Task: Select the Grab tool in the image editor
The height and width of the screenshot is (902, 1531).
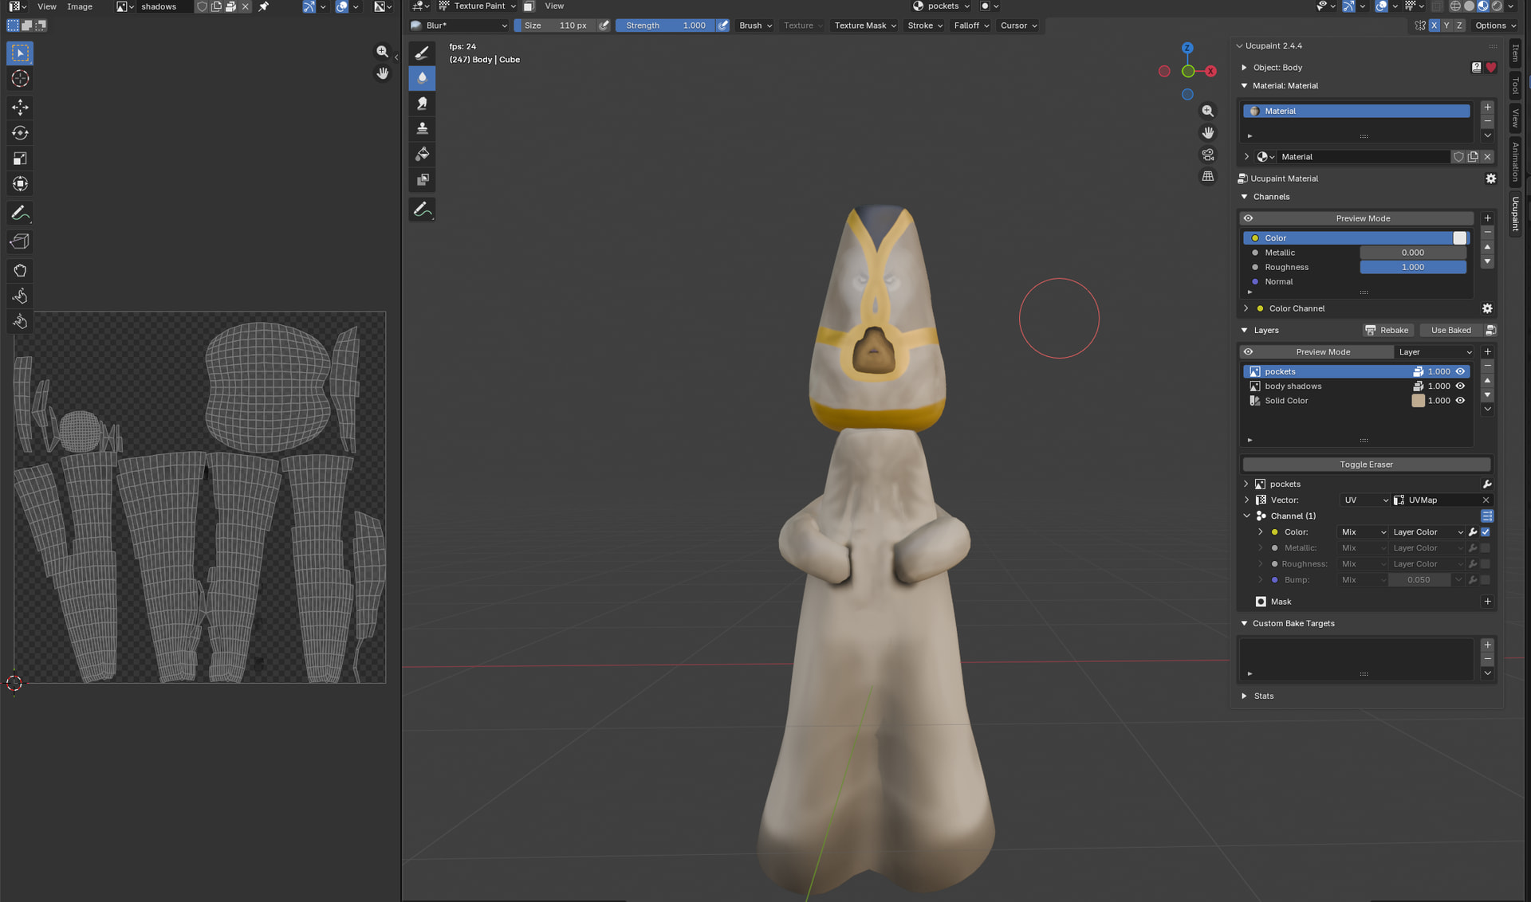Action: click(x=20, y=270)
